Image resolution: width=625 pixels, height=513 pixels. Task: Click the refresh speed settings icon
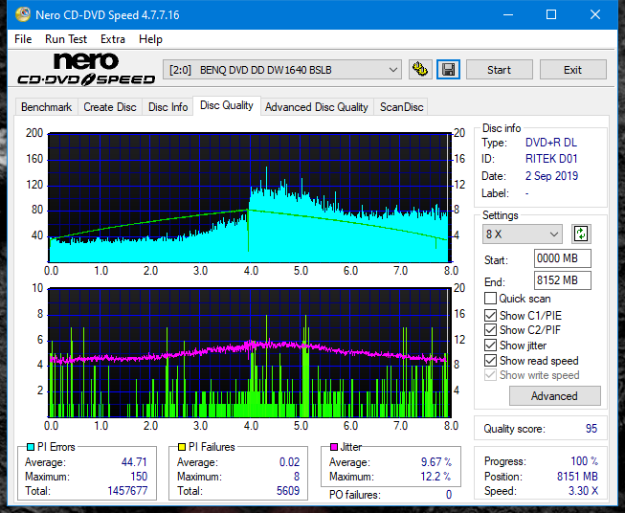click(x=581, y=234)
